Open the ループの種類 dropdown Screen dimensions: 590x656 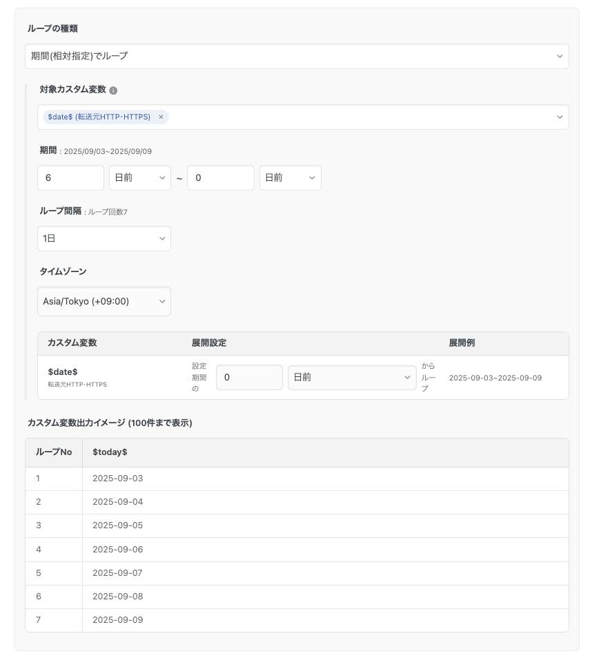297,56
